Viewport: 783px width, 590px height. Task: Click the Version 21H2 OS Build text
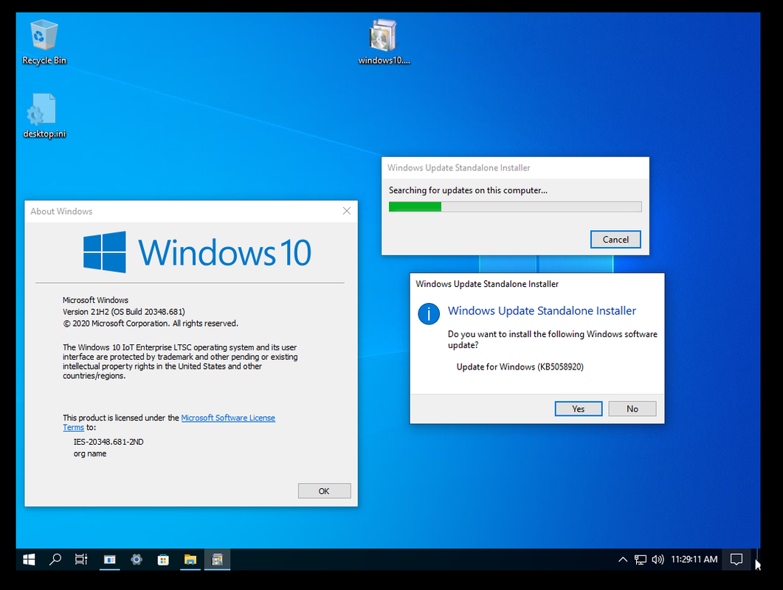pos(124,312)
